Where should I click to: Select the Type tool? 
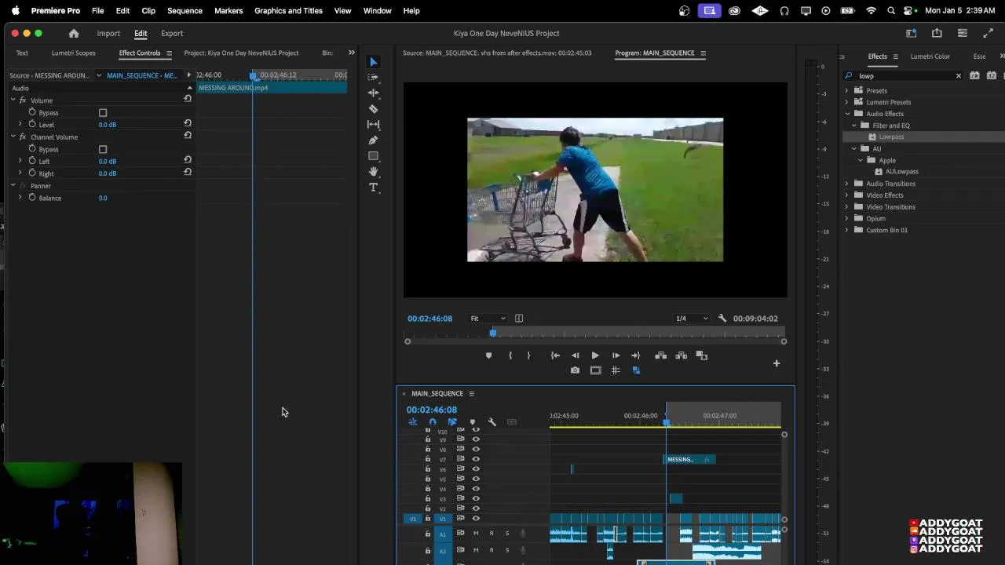[x=374, y=188]
